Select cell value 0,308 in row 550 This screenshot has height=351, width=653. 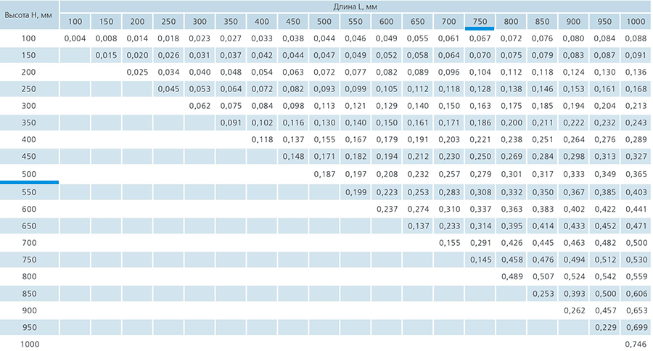tap(480, 192)
